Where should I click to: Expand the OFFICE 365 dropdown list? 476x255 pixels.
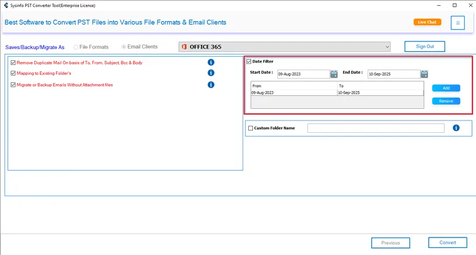[387, 47]
